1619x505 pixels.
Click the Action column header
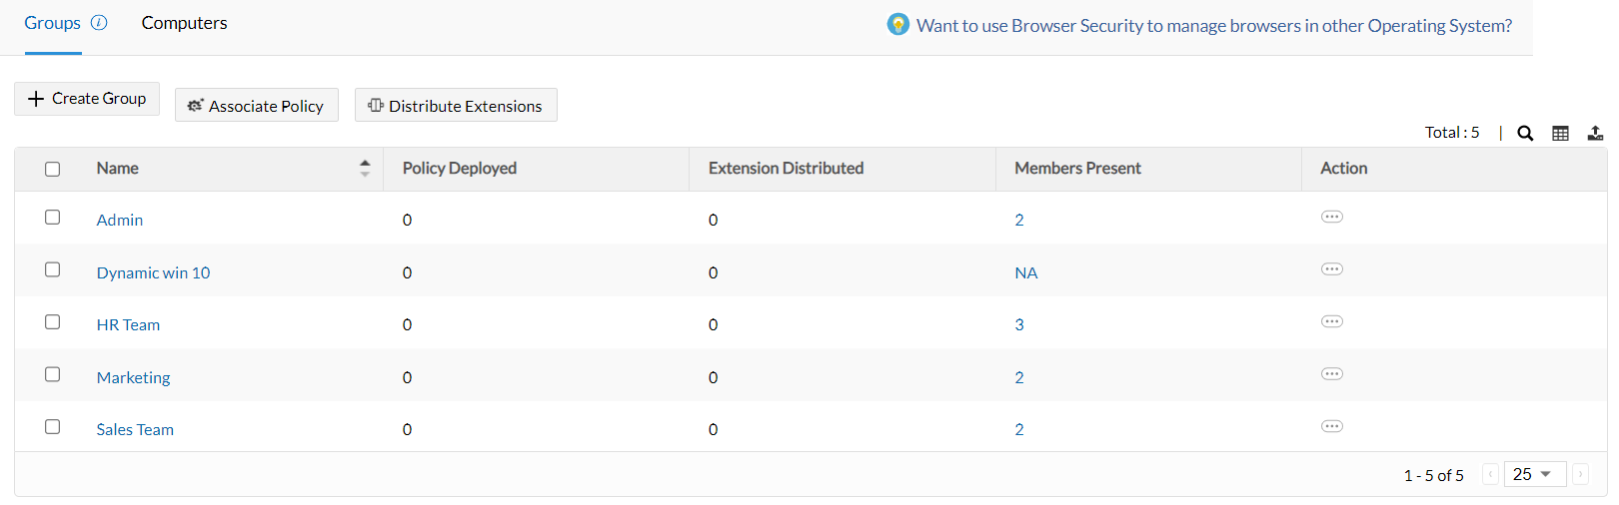1343,168
